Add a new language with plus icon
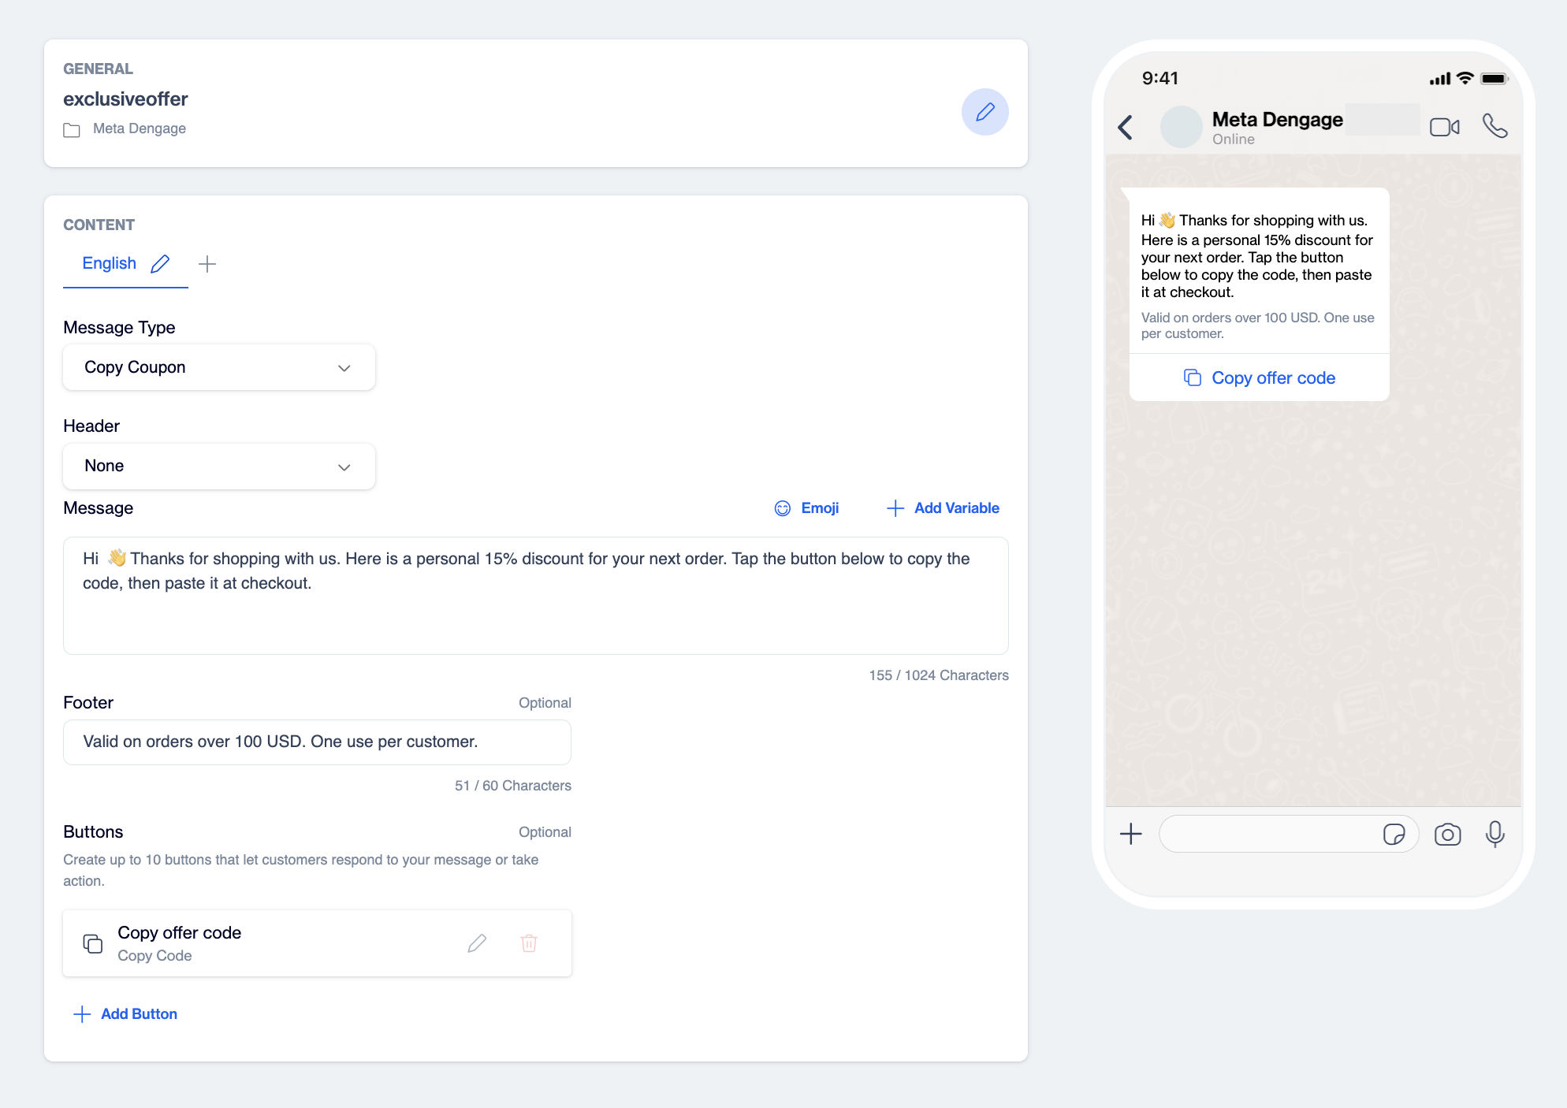Screen dimensions: 1567x1108 tap(207, 263)
